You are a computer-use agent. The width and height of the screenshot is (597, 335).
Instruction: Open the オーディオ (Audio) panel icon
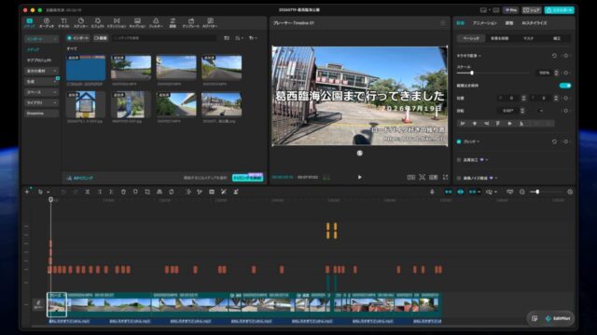[47, 22]
